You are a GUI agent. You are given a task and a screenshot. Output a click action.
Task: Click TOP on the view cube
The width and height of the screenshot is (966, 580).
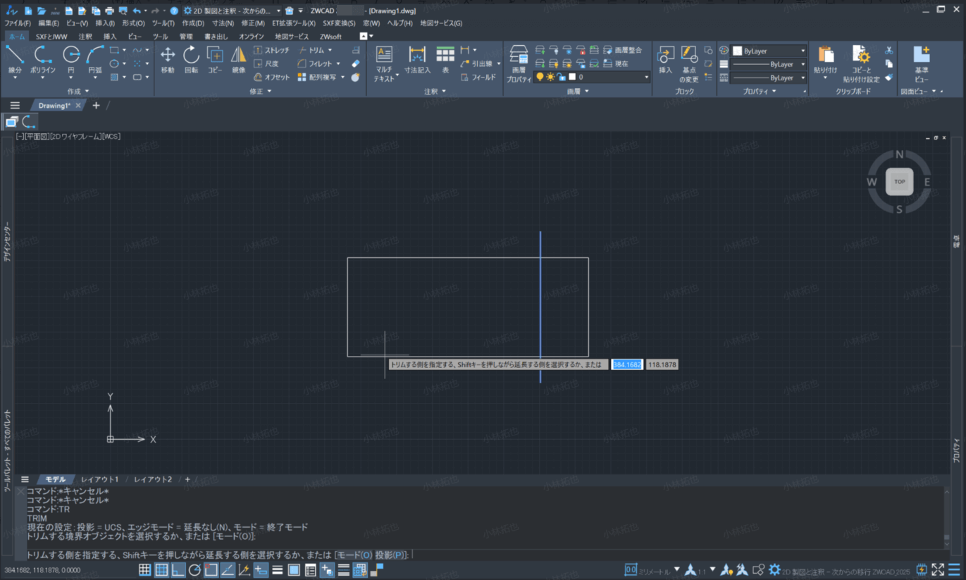tap(900, 182)
